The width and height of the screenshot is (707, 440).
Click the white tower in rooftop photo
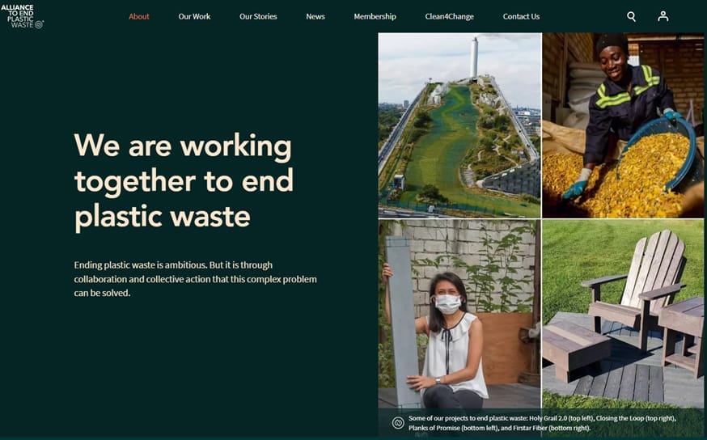coord(474,57)
